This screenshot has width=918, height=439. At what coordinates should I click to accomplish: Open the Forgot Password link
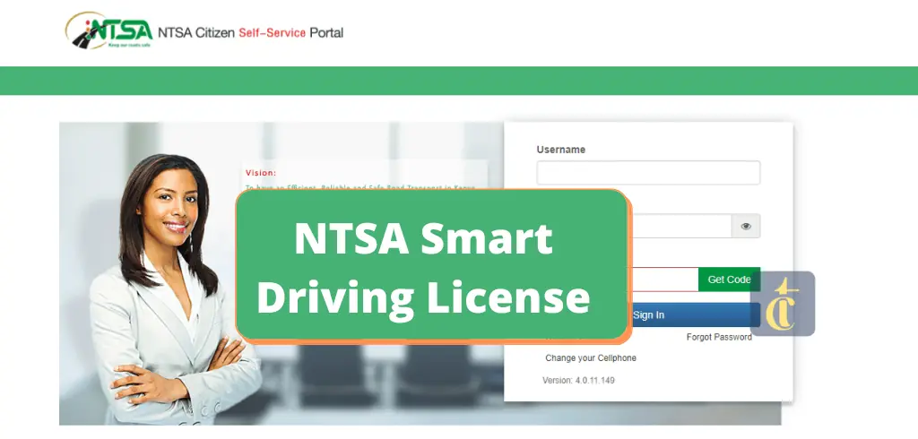point(719,338)
